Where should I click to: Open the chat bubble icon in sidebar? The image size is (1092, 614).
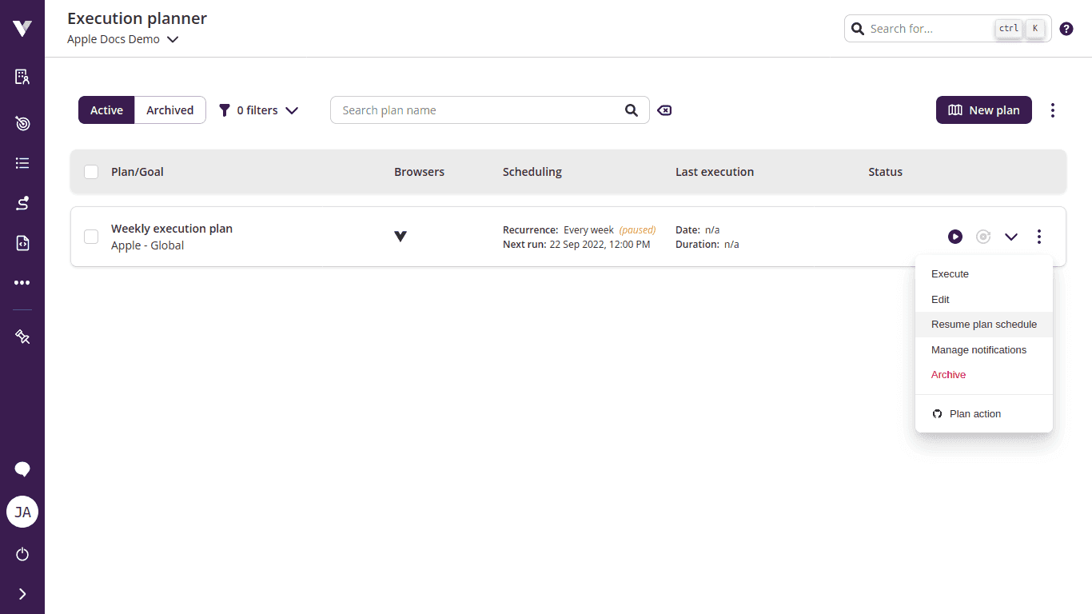[x=22, y=469]
